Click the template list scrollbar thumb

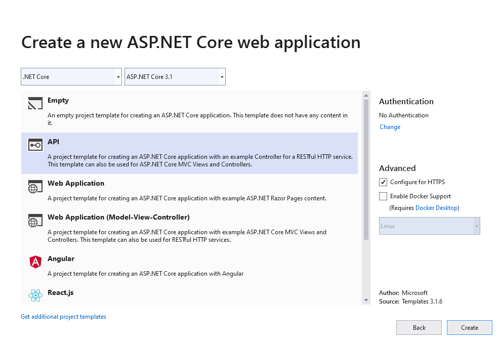(366, 169)
